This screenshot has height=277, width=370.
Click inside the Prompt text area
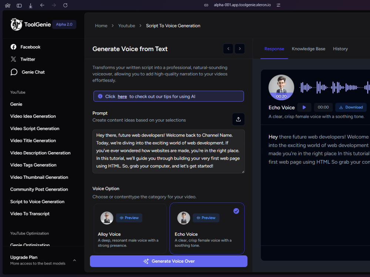[168, 151]
